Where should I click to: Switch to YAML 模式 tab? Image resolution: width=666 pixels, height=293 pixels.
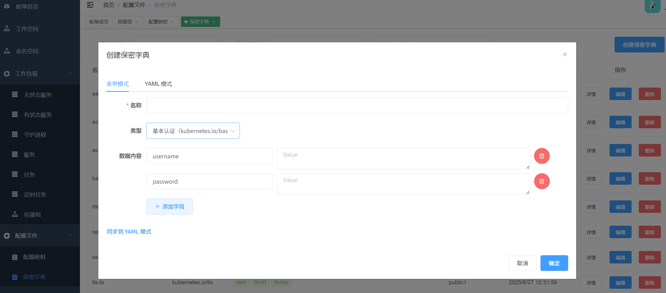tap(158, 84)
